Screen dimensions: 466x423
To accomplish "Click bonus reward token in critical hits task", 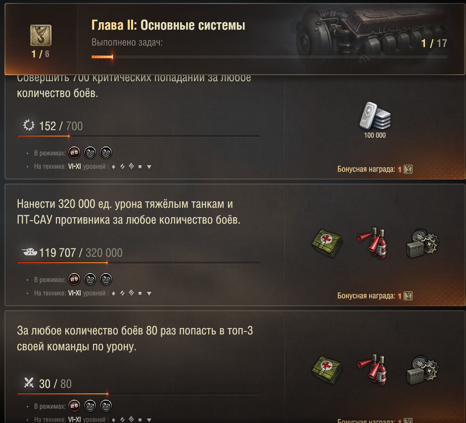I will (408, 169).
